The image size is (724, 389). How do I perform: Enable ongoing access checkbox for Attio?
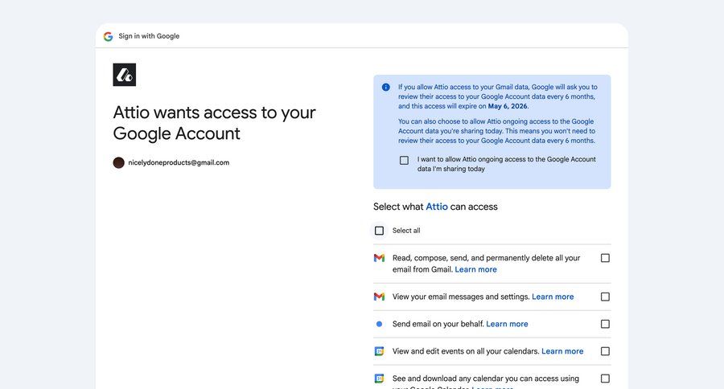coord(404,160)
